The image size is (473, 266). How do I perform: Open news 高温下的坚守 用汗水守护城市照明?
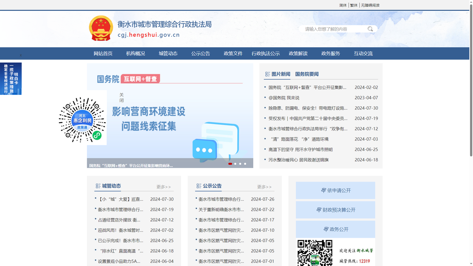[x=301, y=149]
